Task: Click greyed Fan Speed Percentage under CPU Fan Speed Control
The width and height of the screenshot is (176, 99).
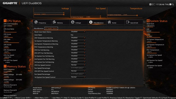Action: click(78, 68)
